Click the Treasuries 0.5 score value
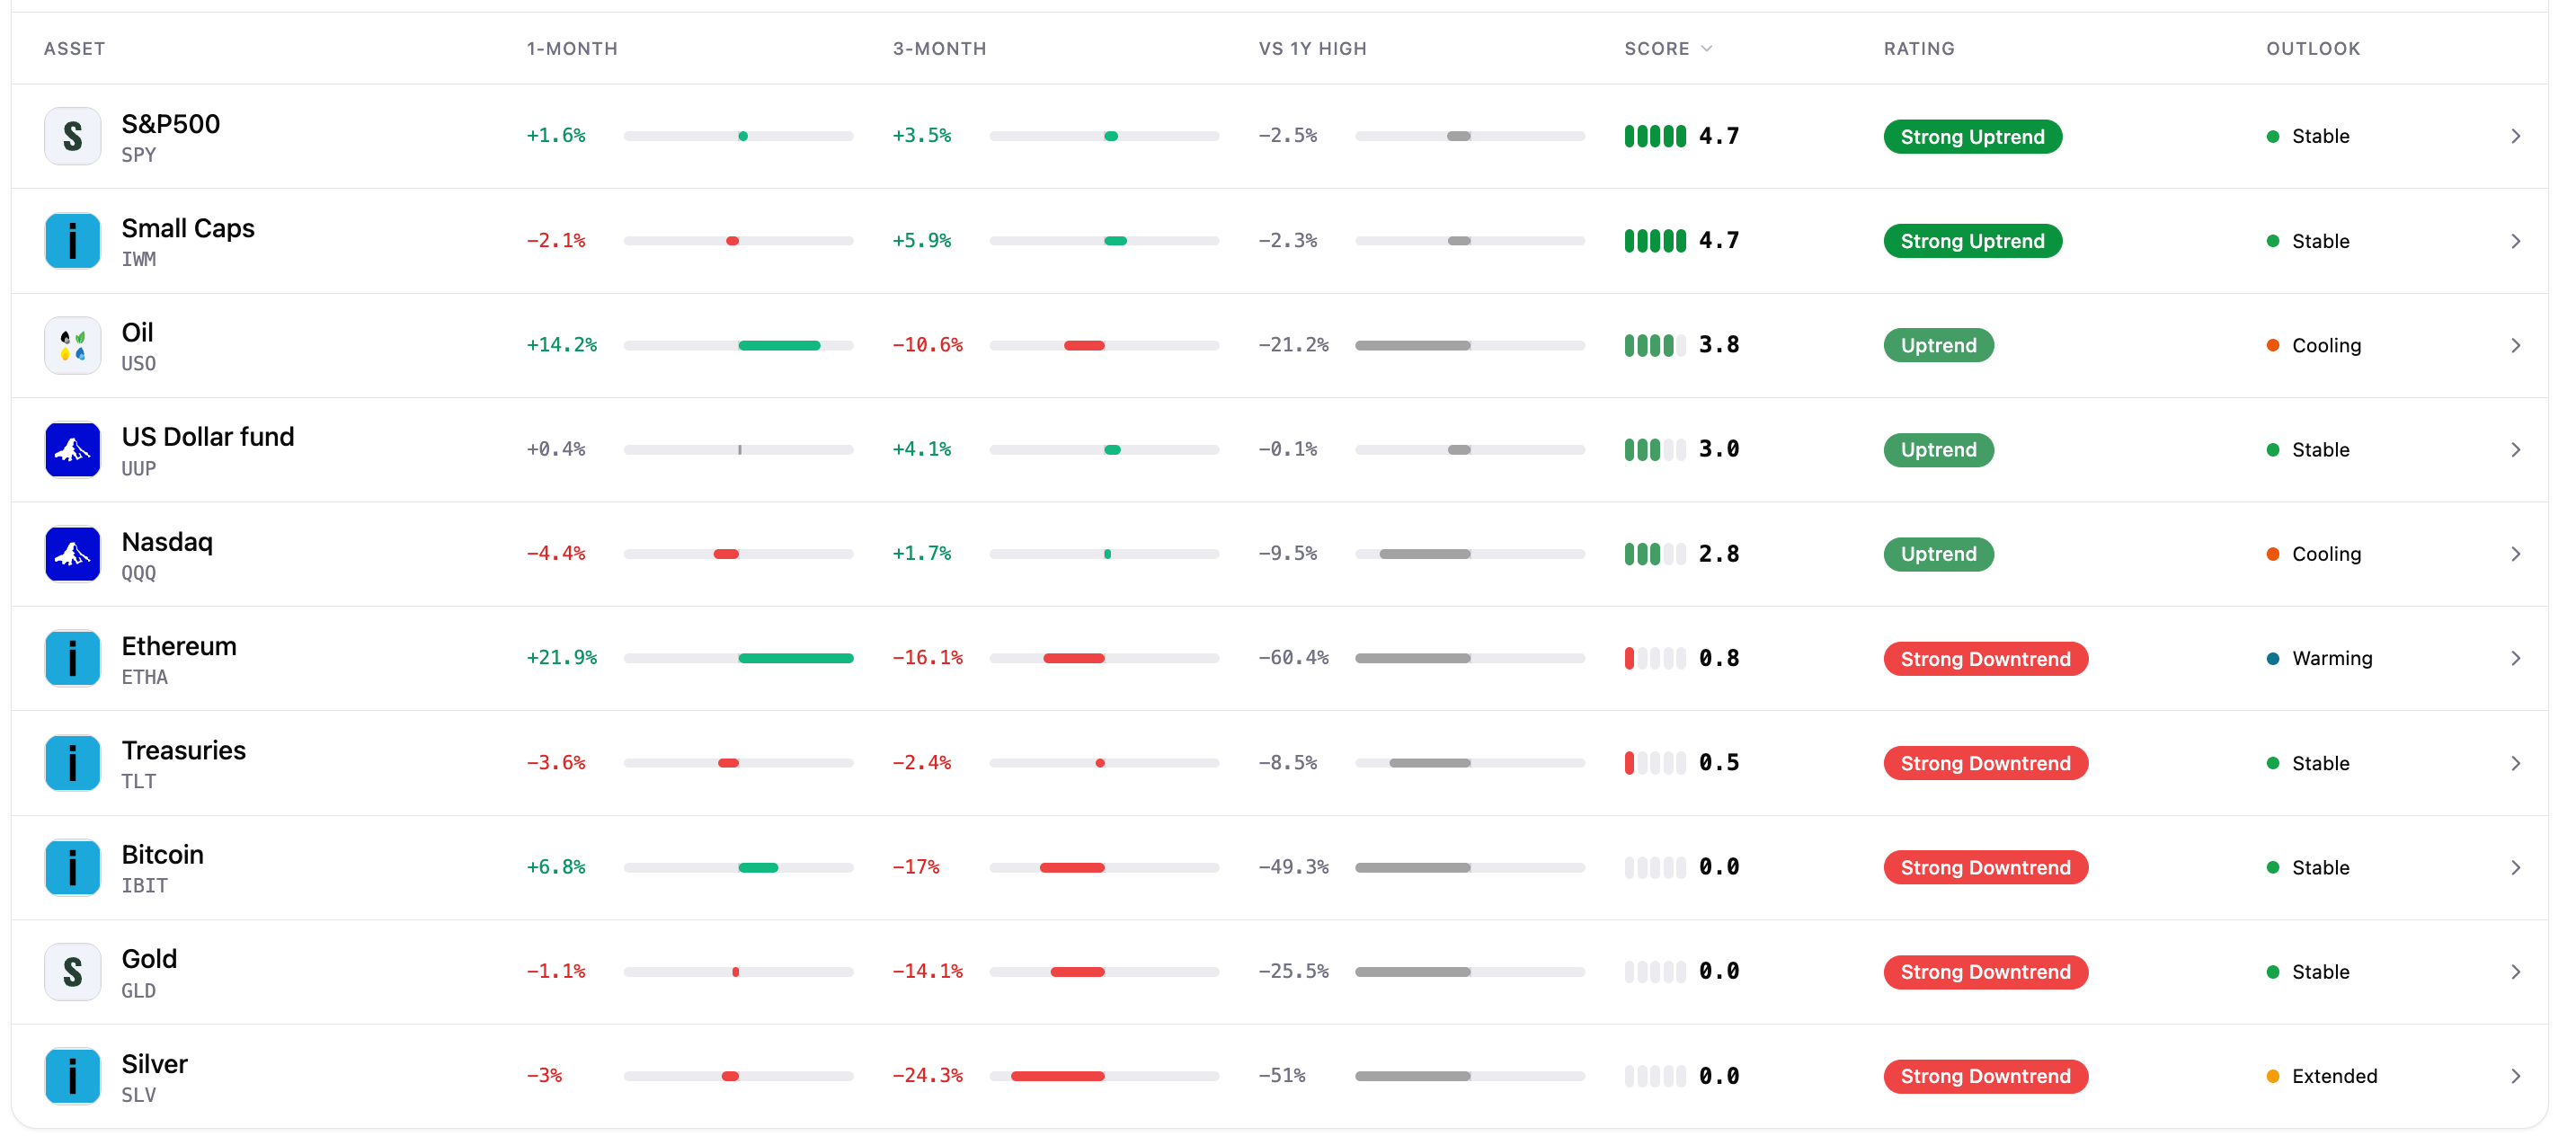The width and height of the screenshot is (2576, 1145). tap(1719, 763)
